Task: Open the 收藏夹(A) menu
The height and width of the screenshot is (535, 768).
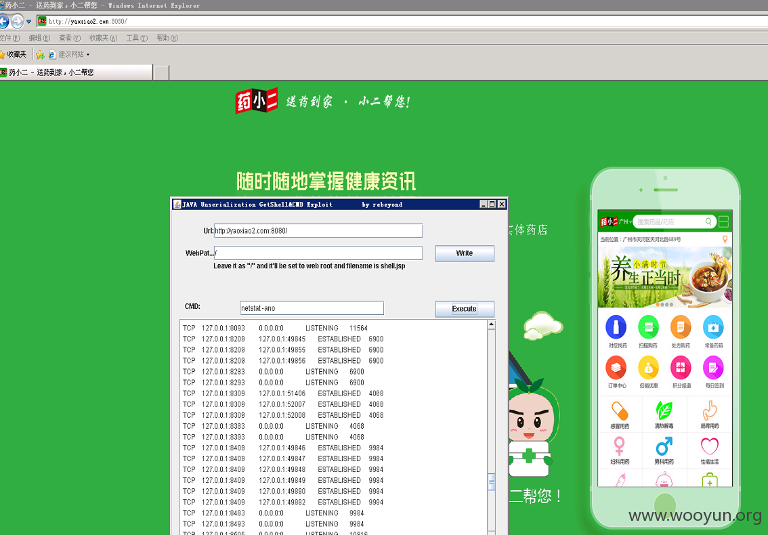Action: (104, 38)
